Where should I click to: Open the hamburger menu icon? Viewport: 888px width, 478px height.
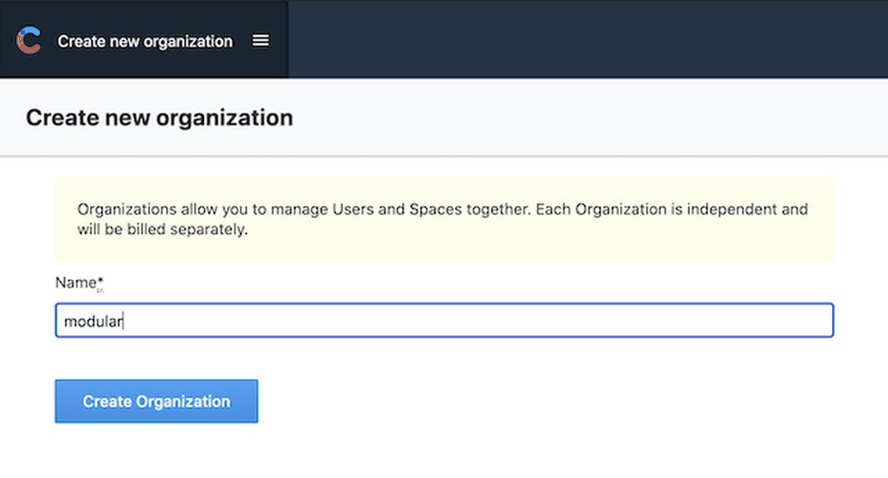261,40
